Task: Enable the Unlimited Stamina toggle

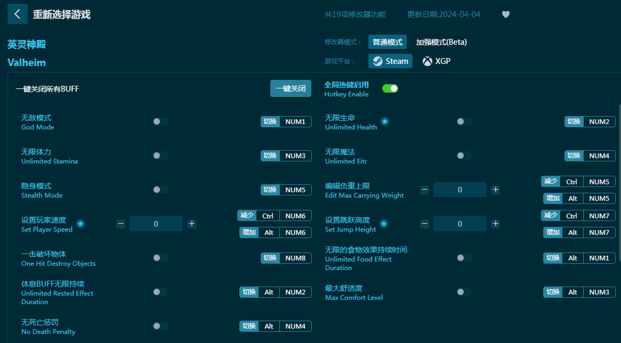Action: (160, 156)
